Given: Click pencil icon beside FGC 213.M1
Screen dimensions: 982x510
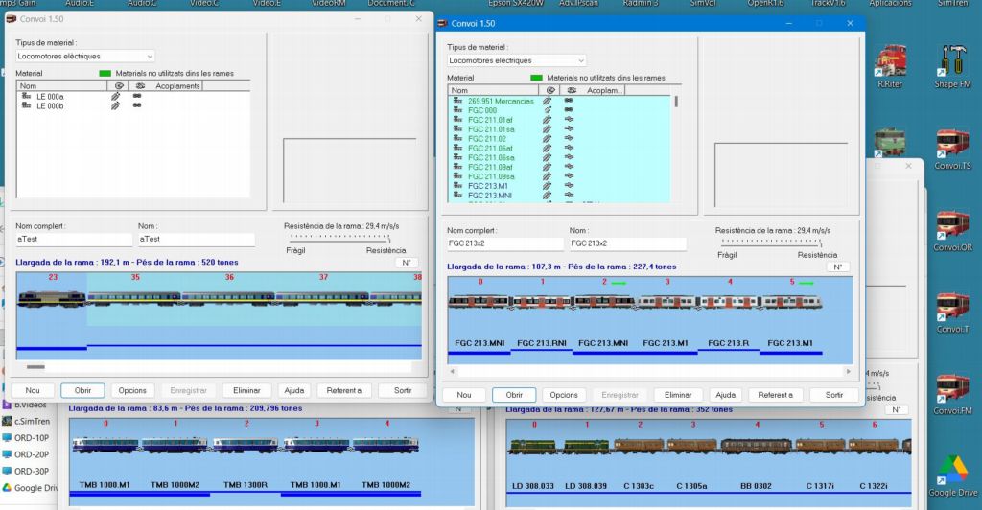Looking at the screenshot, I should coord(547,186).
